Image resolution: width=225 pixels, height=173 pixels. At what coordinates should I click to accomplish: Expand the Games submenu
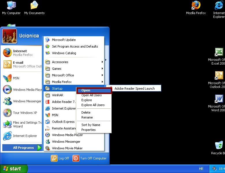tap(74, 69)
